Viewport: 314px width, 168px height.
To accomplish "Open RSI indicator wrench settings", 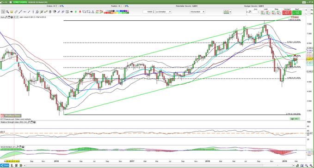I will tap(29, 122).
